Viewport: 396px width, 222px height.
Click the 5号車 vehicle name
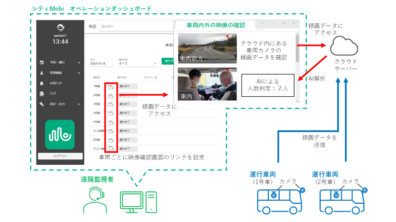click(x=97, y=122)
